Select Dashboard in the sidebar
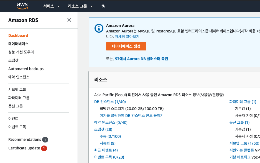260x163 pixels. pos(18,35)
